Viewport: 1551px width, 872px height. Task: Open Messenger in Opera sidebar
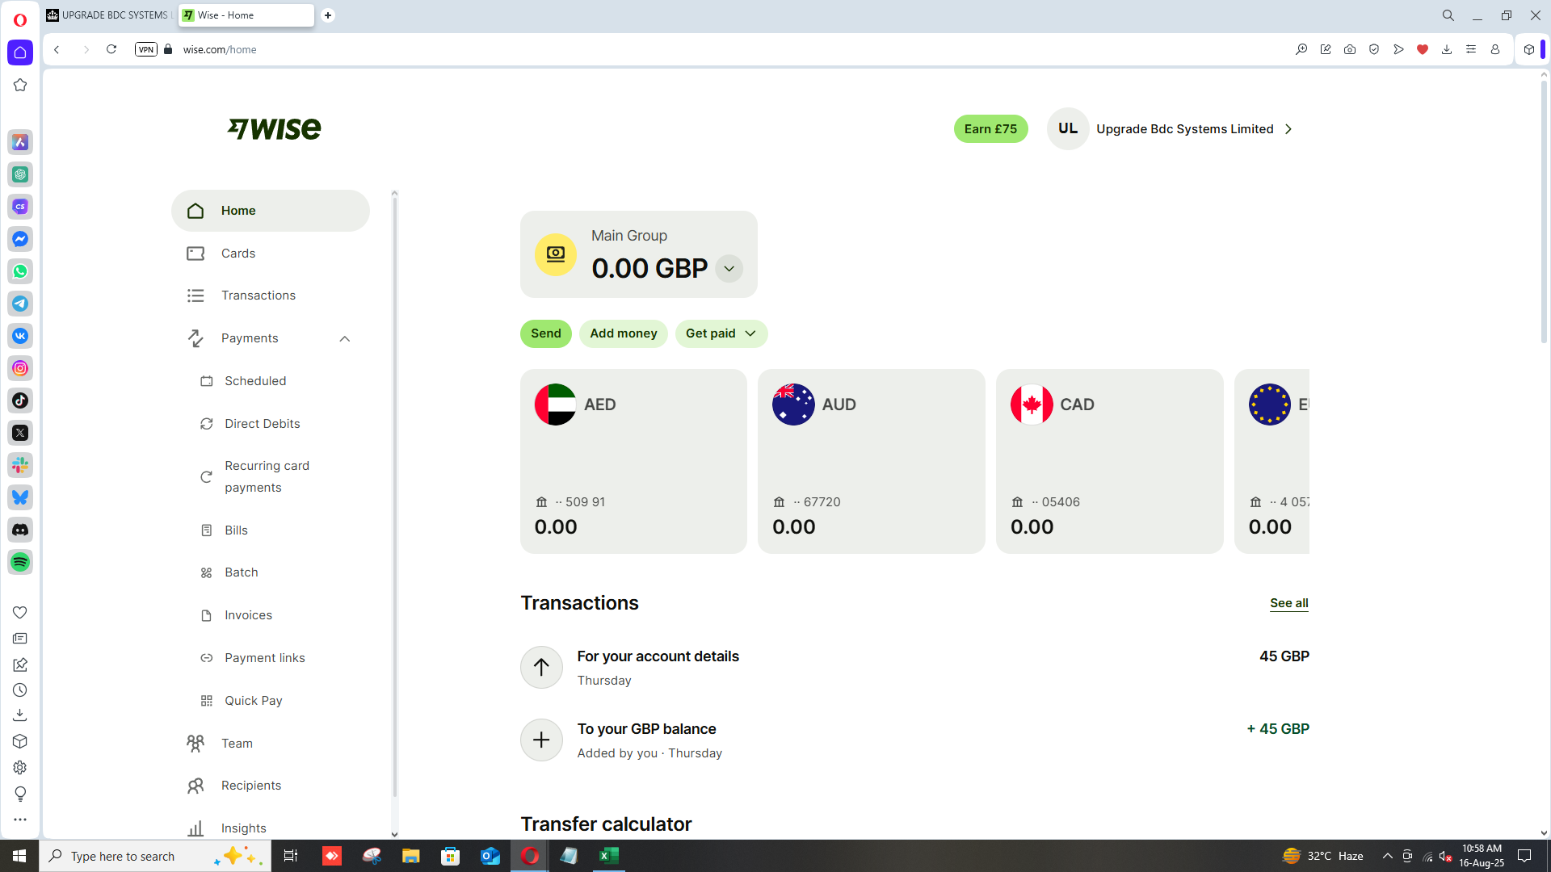pos(20,239)
